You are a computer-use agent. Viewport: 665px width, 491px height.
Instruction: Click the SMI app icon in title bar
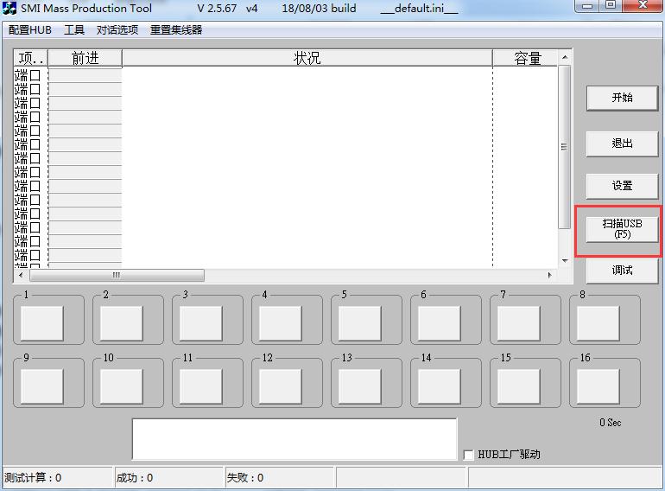pos(9,8)
